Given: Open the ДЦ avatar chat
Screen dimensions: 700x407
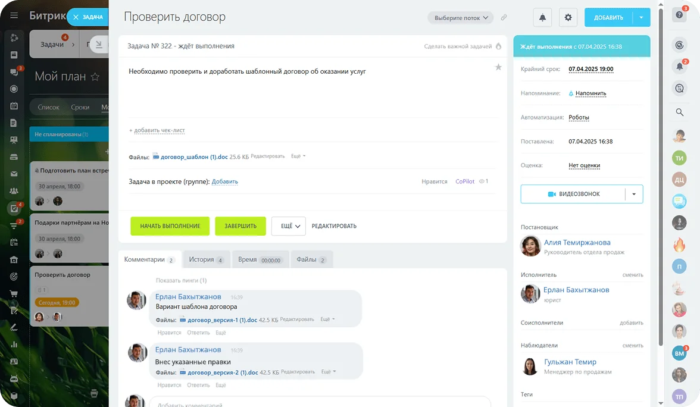Looking at the screenshot, I should click(x=680, y=180).
